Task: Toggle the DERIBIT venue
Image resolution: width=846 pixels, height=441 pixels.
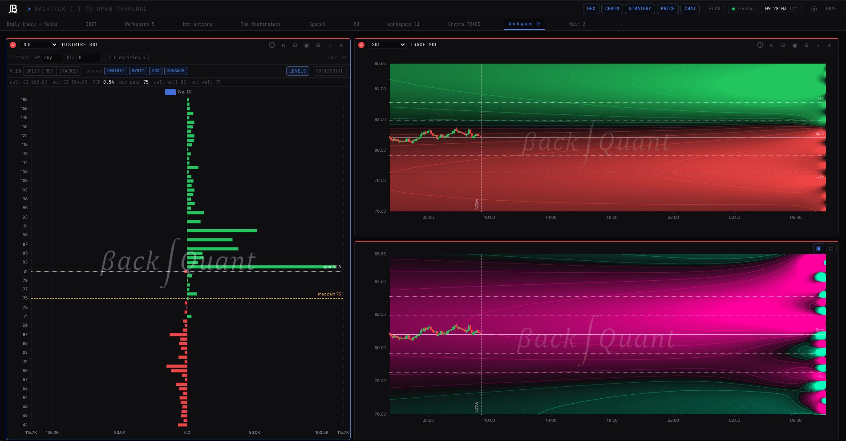Action: click(x=116, y=71)
